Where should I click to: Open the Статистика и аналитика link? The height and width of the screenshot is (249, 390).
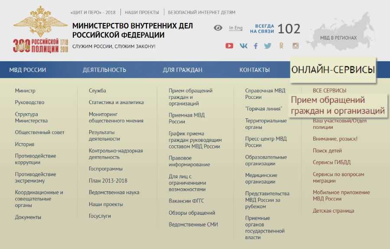pos(116,102)
